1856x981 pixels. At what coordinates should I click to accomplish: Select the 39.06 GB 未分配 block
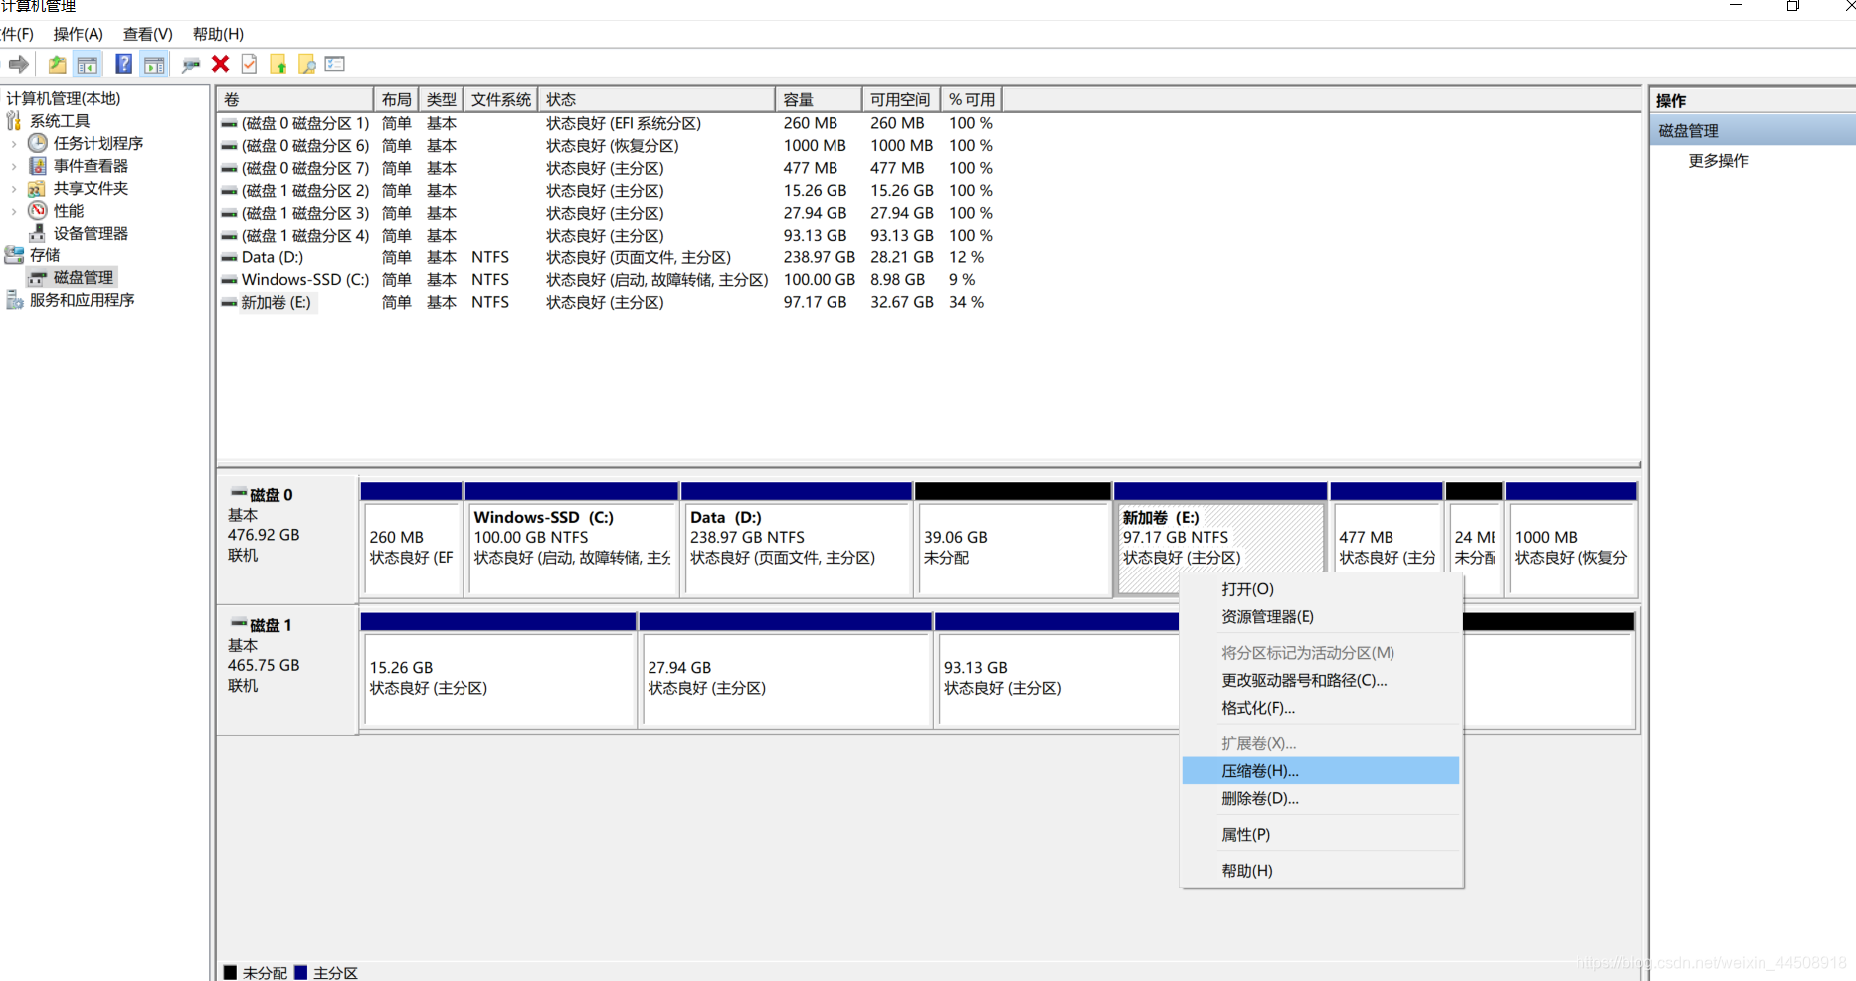click(1013, 540)
